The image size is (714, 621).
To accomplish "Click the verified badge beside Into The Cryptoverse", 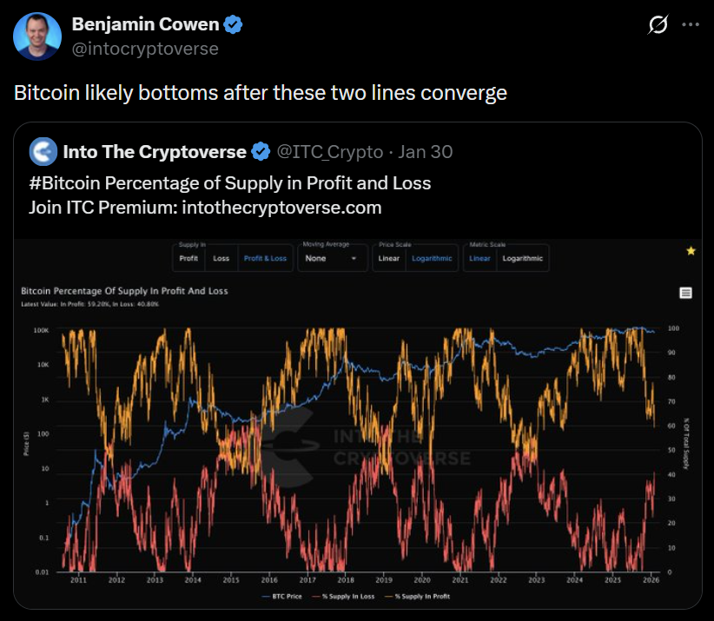I will [x=261, y=152].
